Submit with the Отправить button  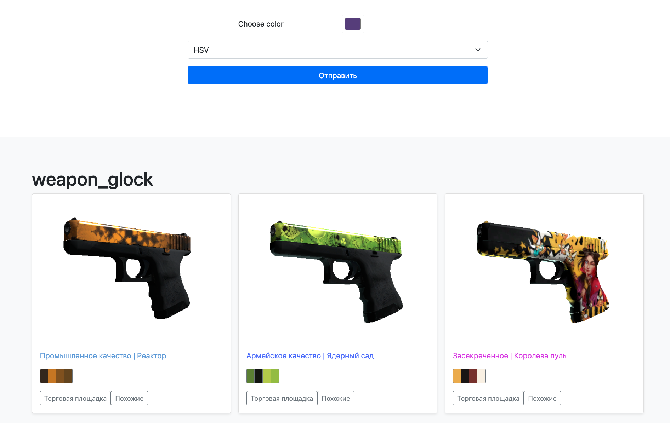(x=337, y=75)
